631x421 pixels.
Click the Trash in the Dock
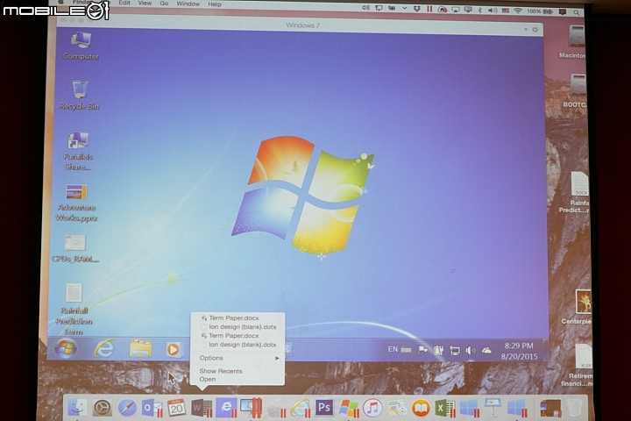pyautogui.click(x=574, y=408)
